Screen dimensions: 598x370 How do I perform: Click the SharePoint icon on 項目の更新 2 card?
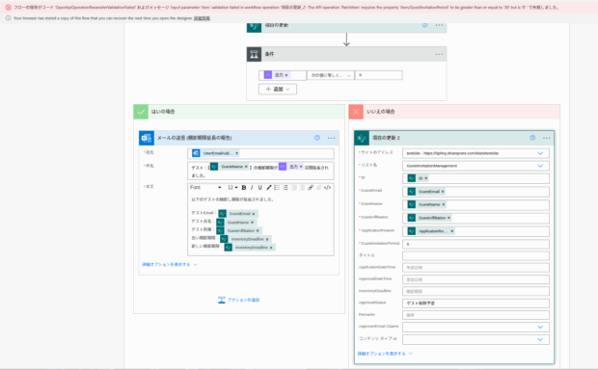(x=362, y=138)
